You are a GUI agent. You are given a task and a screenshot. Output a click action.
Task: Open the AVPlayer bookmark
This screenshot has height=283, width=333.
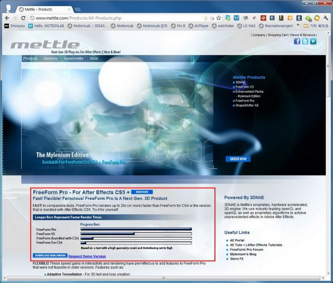click(199, 26)
